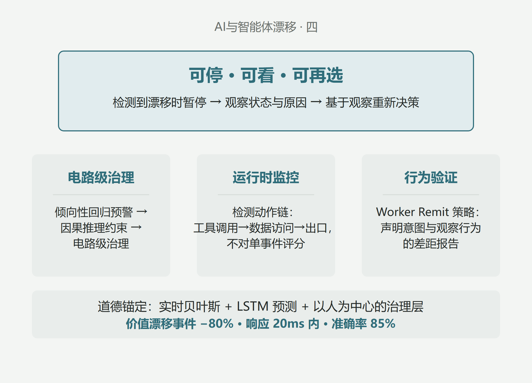The height and width of the screenshot is (383, 532).
Task: Select the '电路级治理' card heading
Action: coord(101,177)
